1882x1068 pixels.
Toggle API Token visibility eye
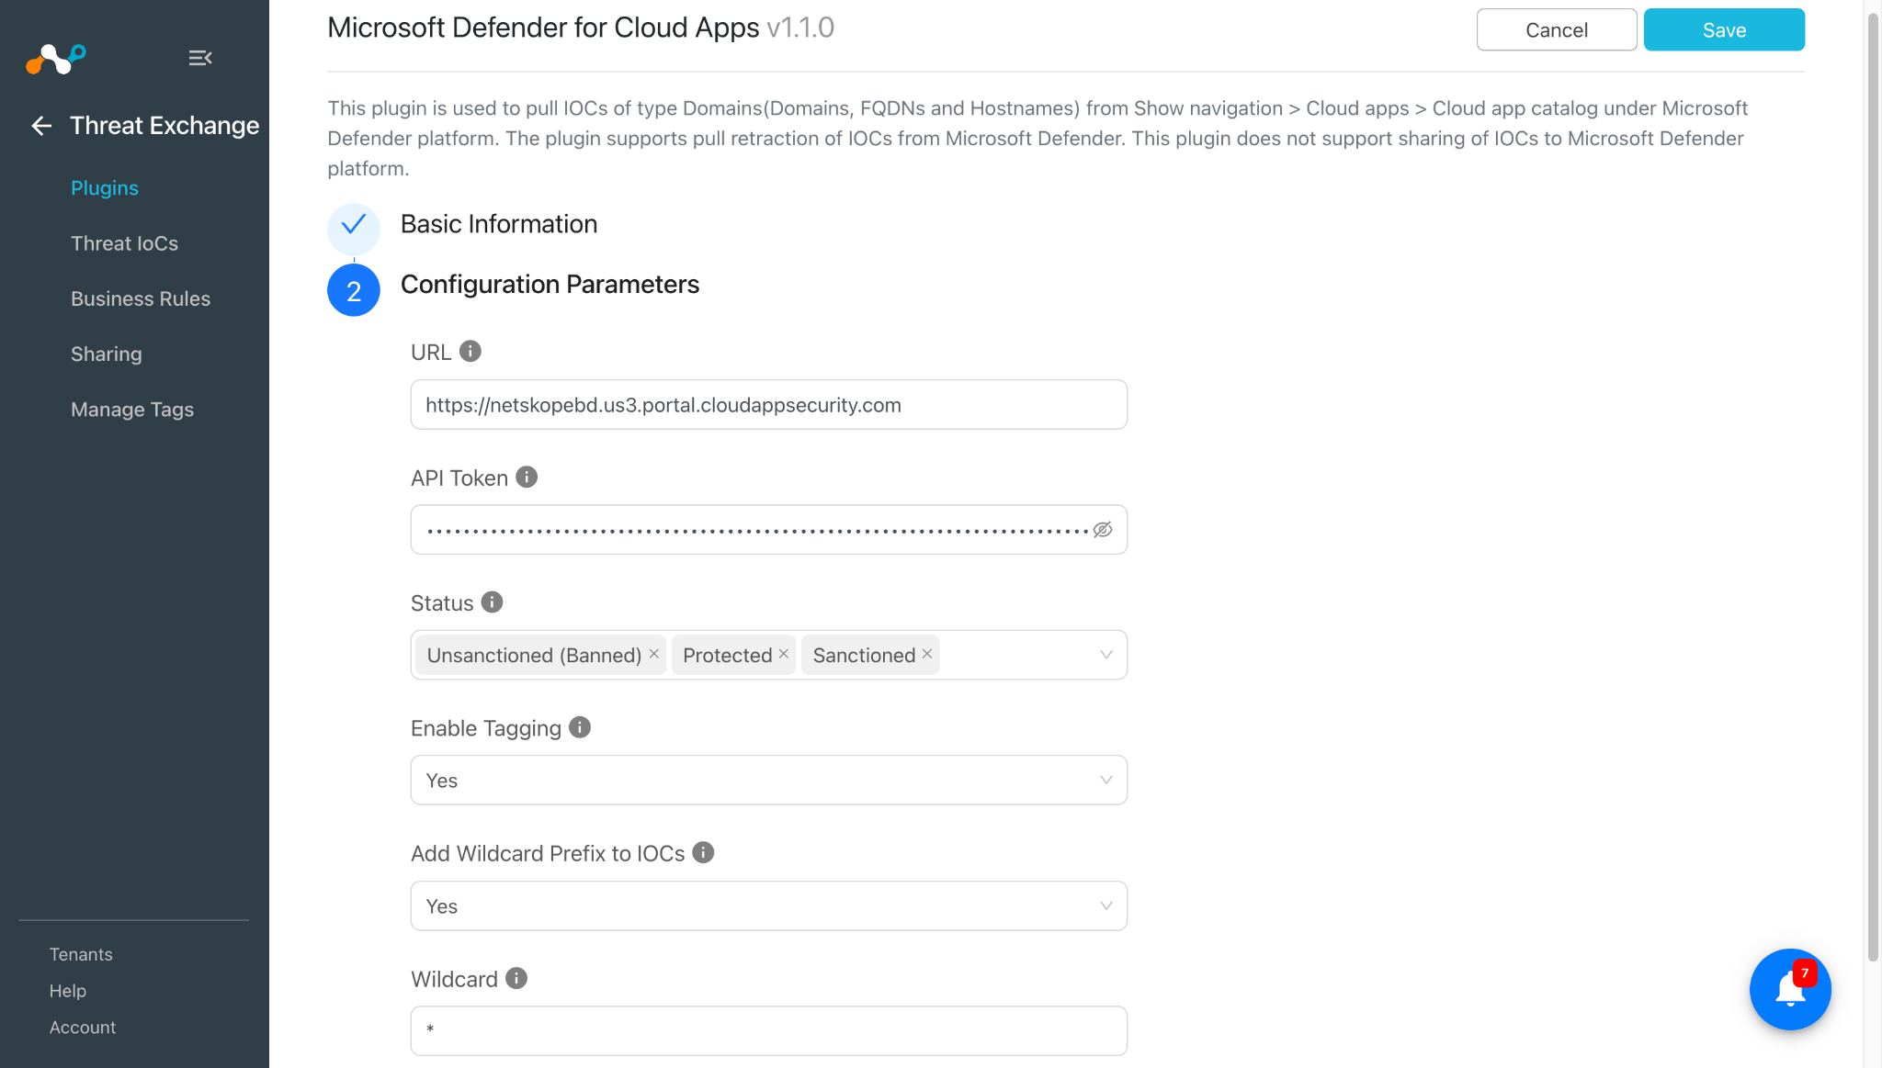click(1103, 530)
